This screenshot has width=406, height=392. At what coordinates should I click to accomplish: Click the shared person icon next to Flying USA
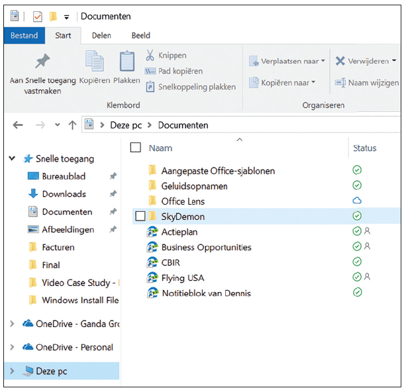coord(367,277)
